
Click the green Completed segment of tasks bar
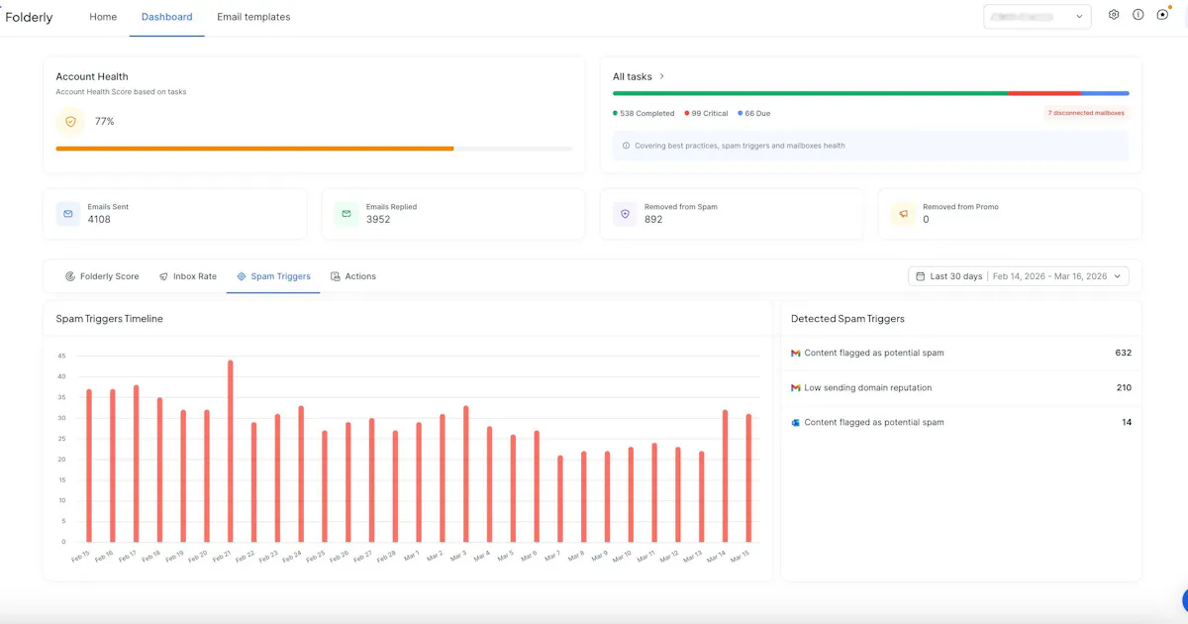point(810,93)
